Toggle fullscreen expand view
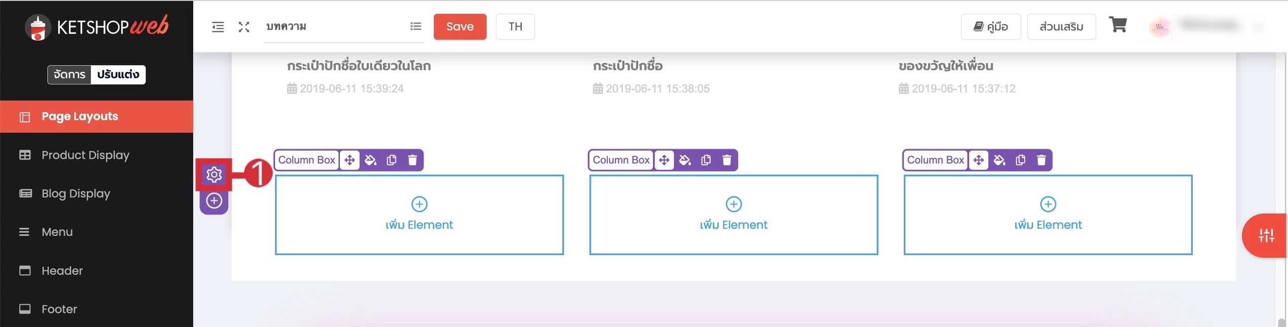Screen dimensions: 1288x327 tap(244, 27)
